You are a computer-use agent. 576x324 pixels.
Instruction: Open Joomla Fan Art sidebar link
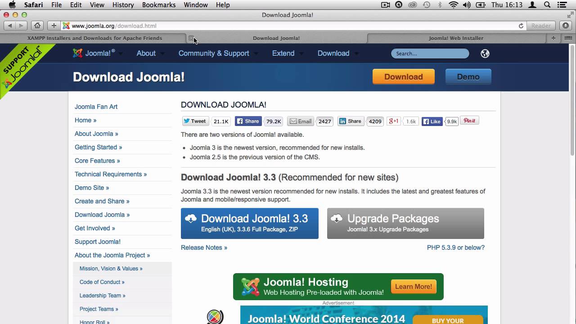click(96, 107)
